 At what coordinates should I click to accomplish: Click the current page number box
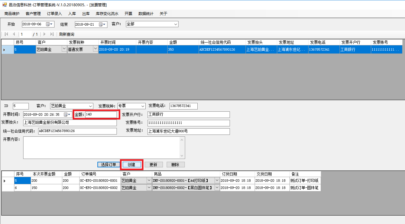pyautogui.click(x=26, y=34)
